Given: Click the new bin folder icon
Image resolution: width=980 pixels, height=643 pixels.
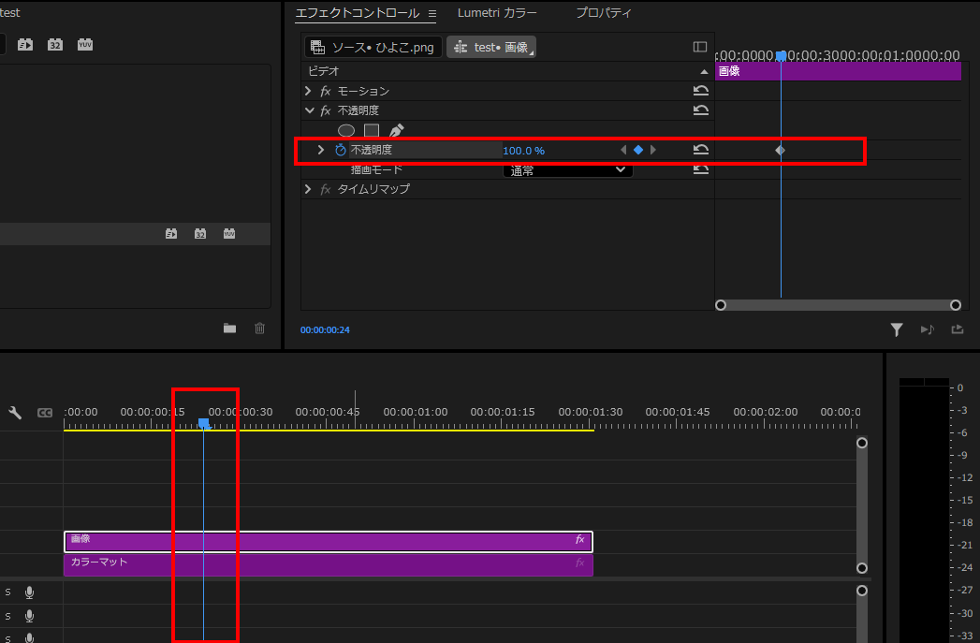Looking at the screenshot, I should click(229, 329).
